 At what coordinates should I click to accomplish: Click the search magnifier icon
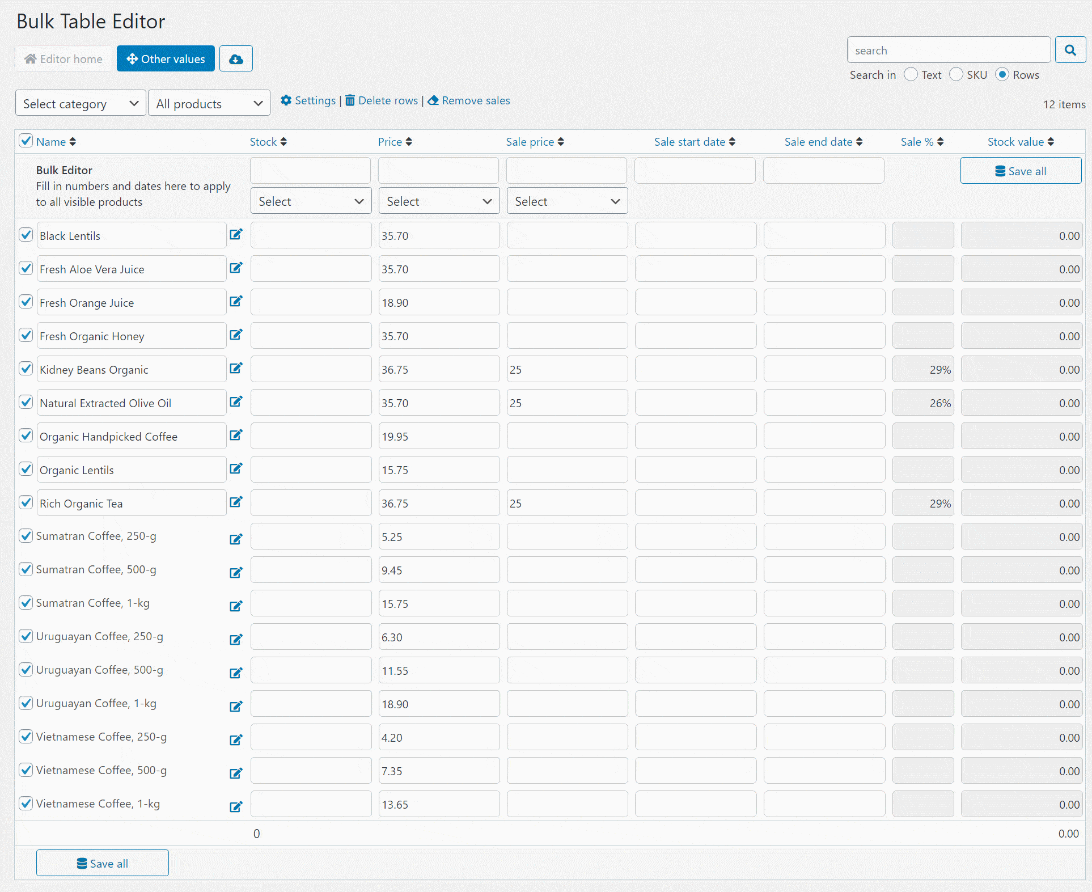[1070, 50]
